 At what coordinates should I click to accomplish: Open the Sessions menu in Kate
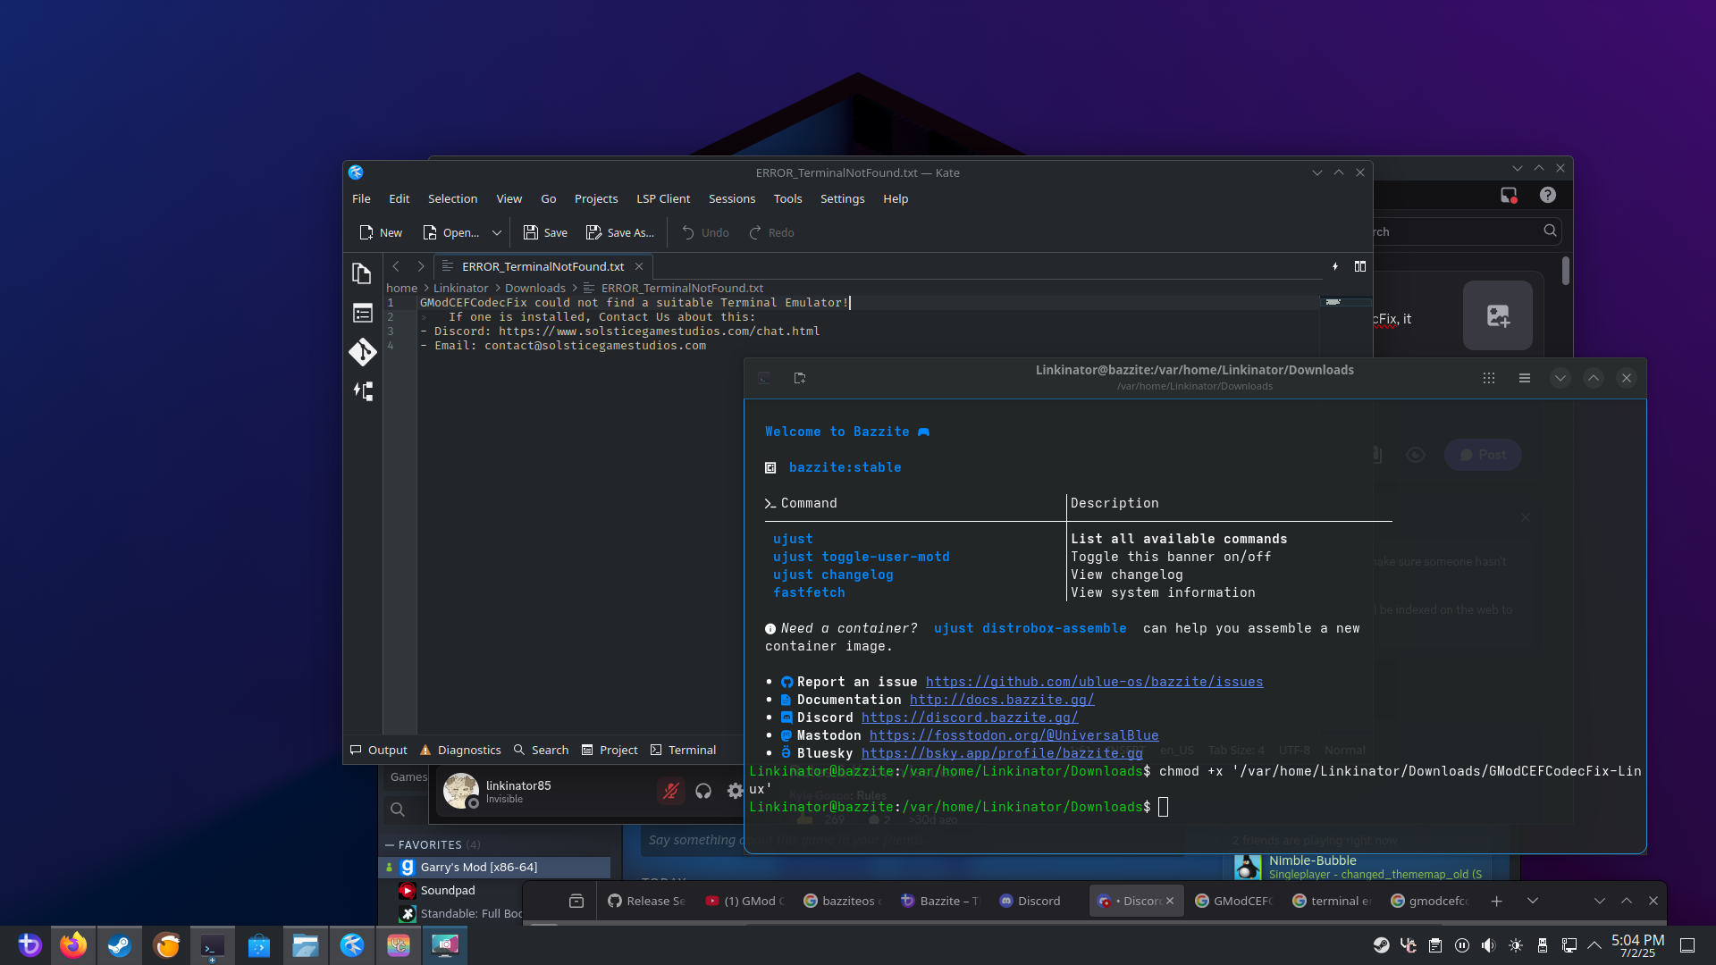point(732,198)
